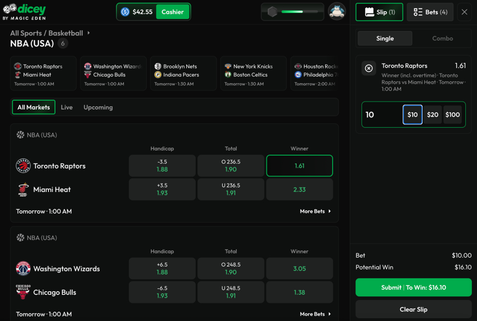Click the bet amount input field

[x=382, y=115]
